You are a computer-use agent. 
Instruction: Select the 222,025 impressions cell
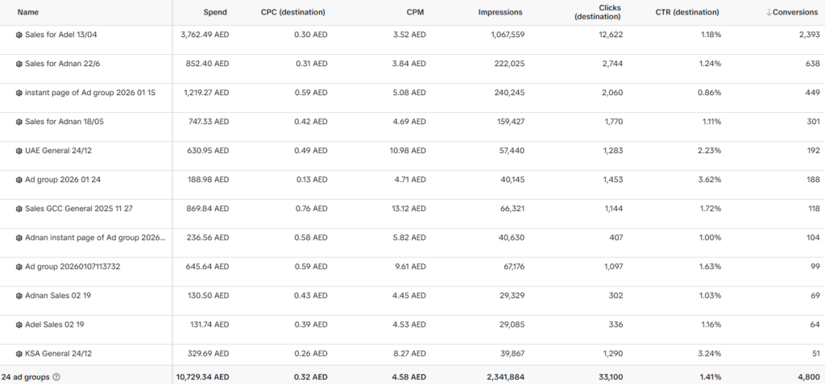click(510, 64)
